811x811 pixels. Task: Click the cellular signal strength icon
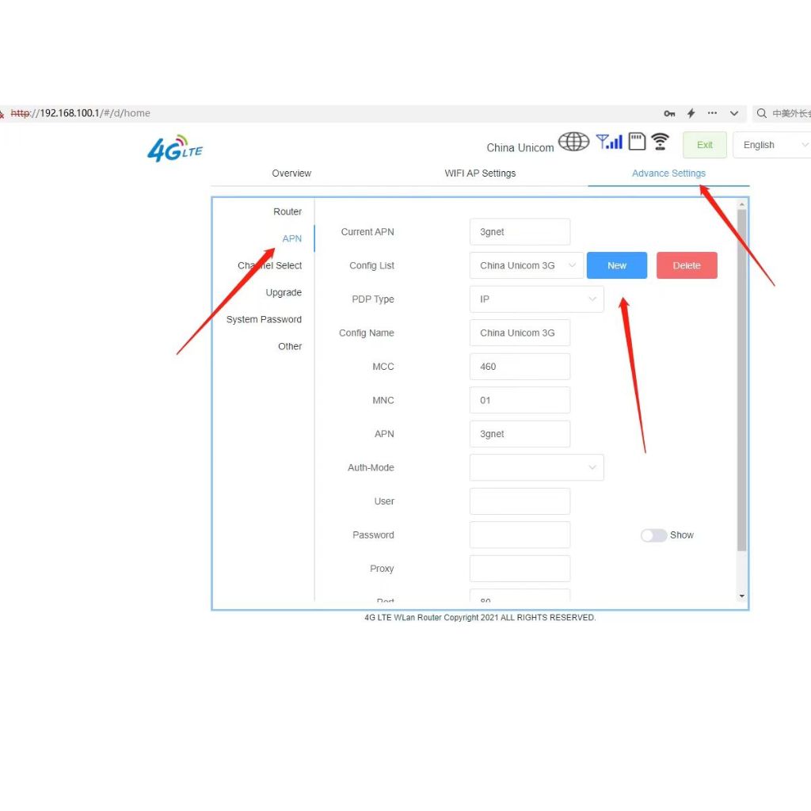(x=609, y=141)
